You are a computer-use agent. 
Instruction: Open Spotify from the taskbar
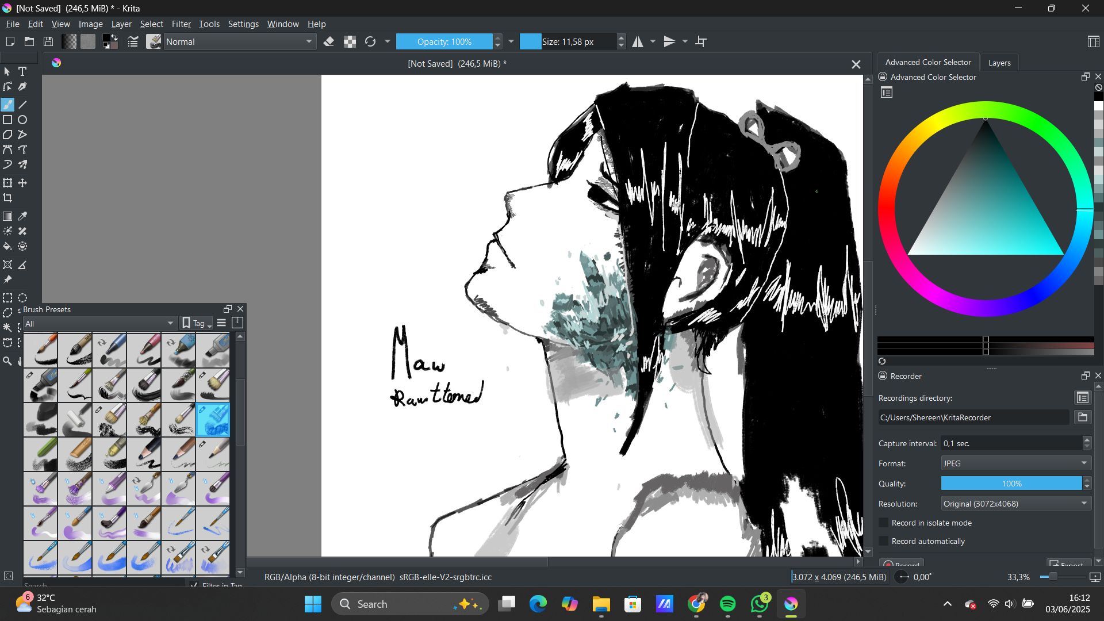(728, 604)
